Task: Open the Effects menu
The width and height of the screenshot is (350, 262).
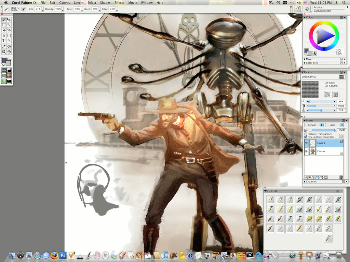Action: (119, 3)
